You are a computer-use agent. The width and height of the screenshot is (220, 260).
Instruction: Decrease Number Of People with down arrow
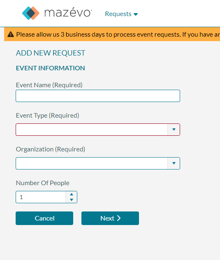tap(72, 200)
